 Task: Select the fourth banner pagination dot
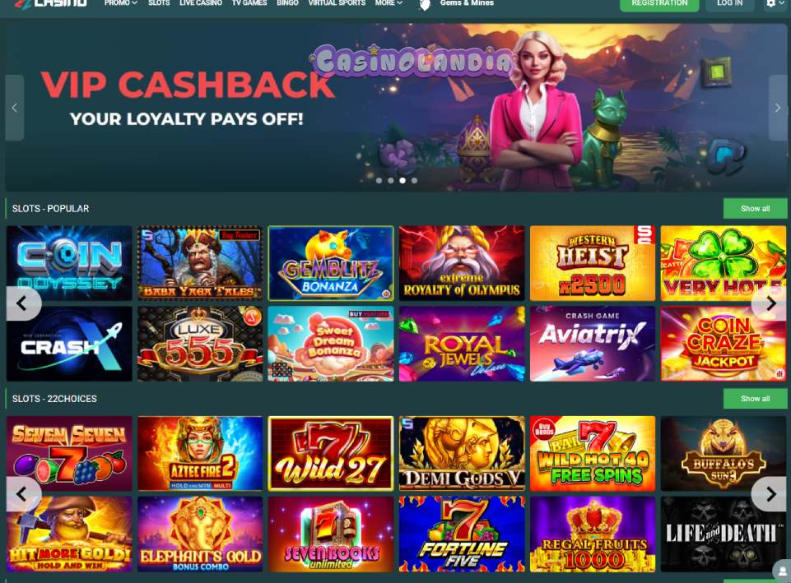(414, 180)
